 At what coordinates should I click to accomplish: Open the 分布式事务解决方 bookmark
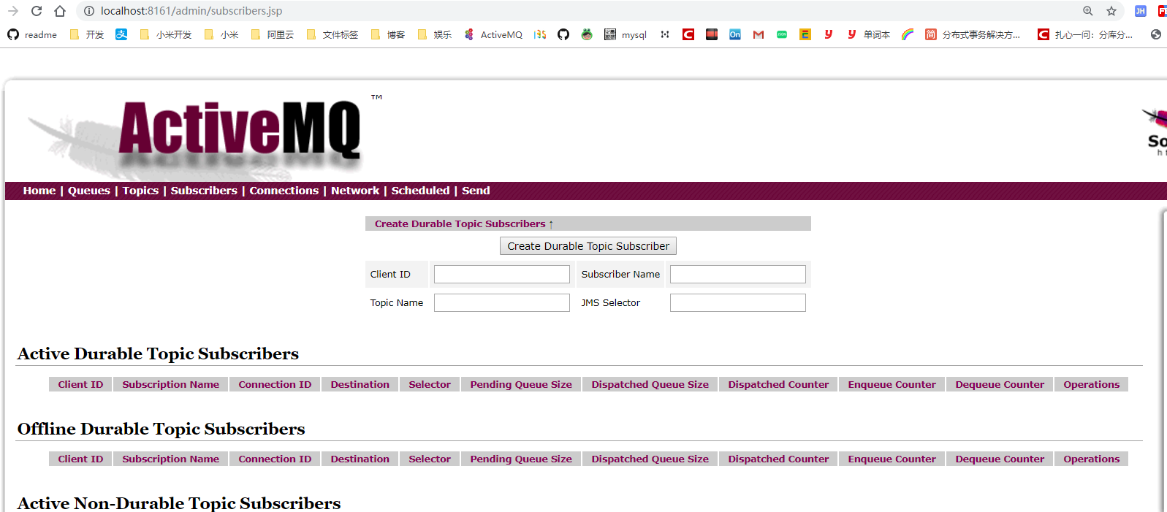tap(973, 34)
